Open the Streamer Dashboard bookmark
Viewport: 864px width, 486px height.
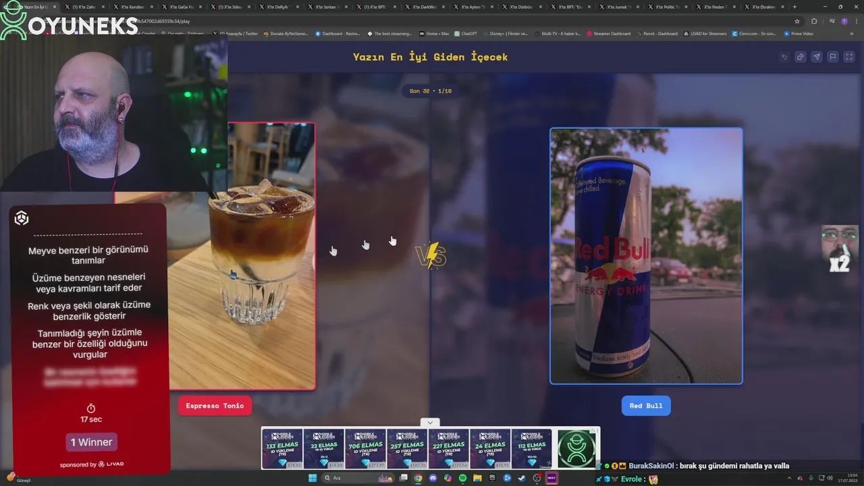608,33
